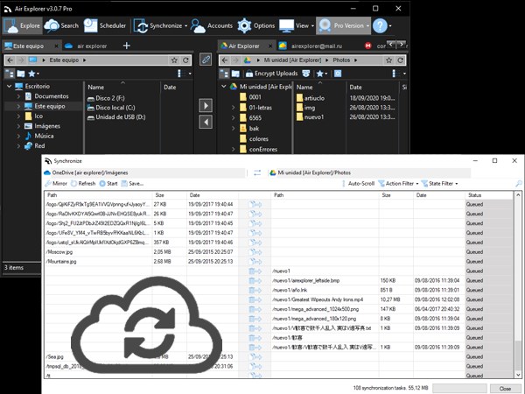
Task: Expand the Imágenes tree node
Action: 18,126
